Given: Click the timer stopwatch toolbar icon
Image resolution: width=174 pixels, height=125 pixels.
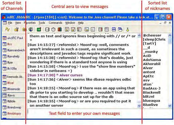Looking at the screenshot, I should tap(53, 29).
